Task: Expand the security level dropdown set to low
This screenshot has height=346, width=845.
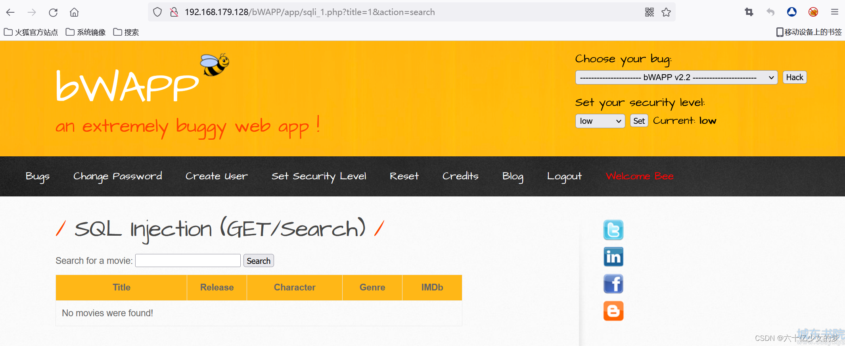Action: click(600, 121)
